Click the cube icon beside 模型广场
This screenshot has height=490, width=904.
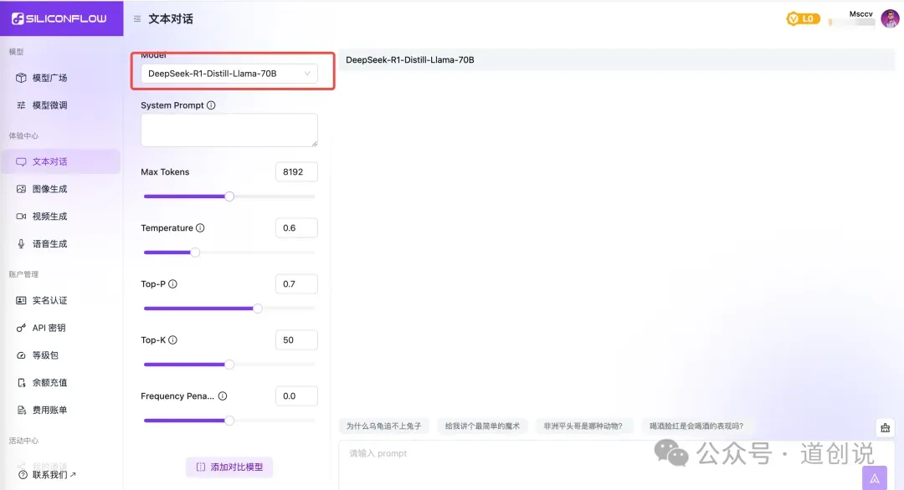click(21, 78)
